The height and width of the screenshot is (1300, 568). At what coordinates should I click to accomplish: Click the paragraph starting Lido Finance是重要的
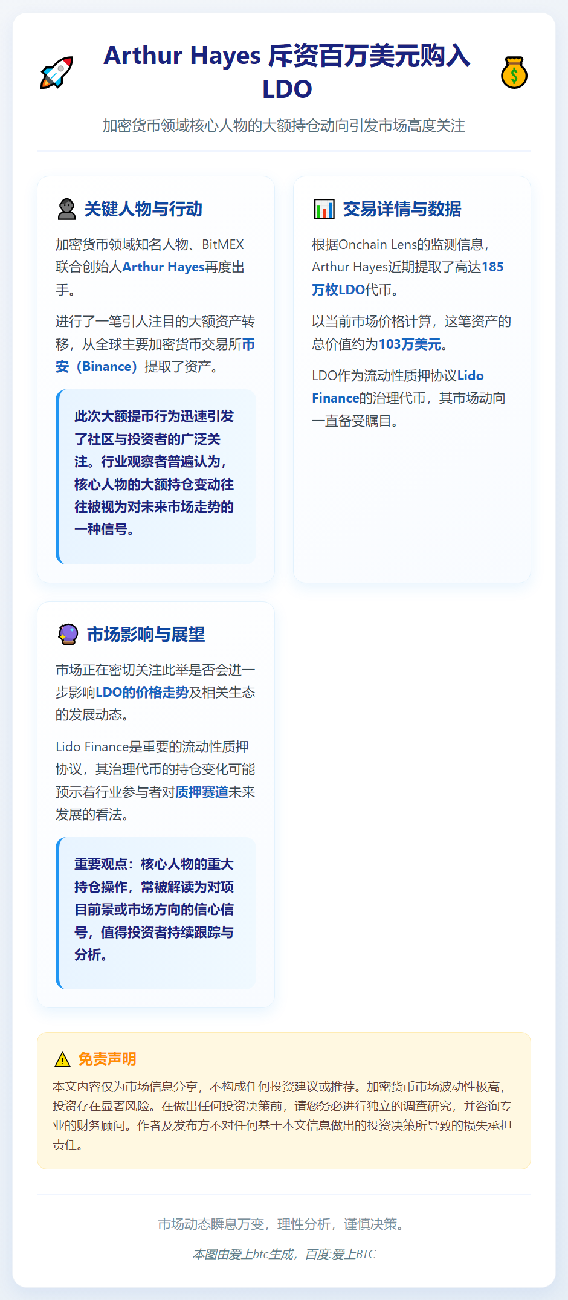click(155, 781)
